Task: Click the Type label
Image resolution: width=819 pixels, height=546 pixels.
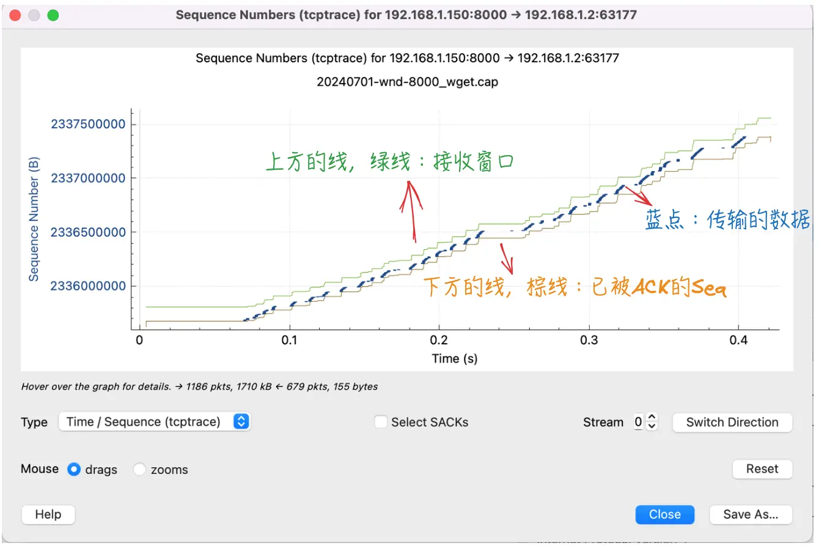Action: click(x=34, y=422)
